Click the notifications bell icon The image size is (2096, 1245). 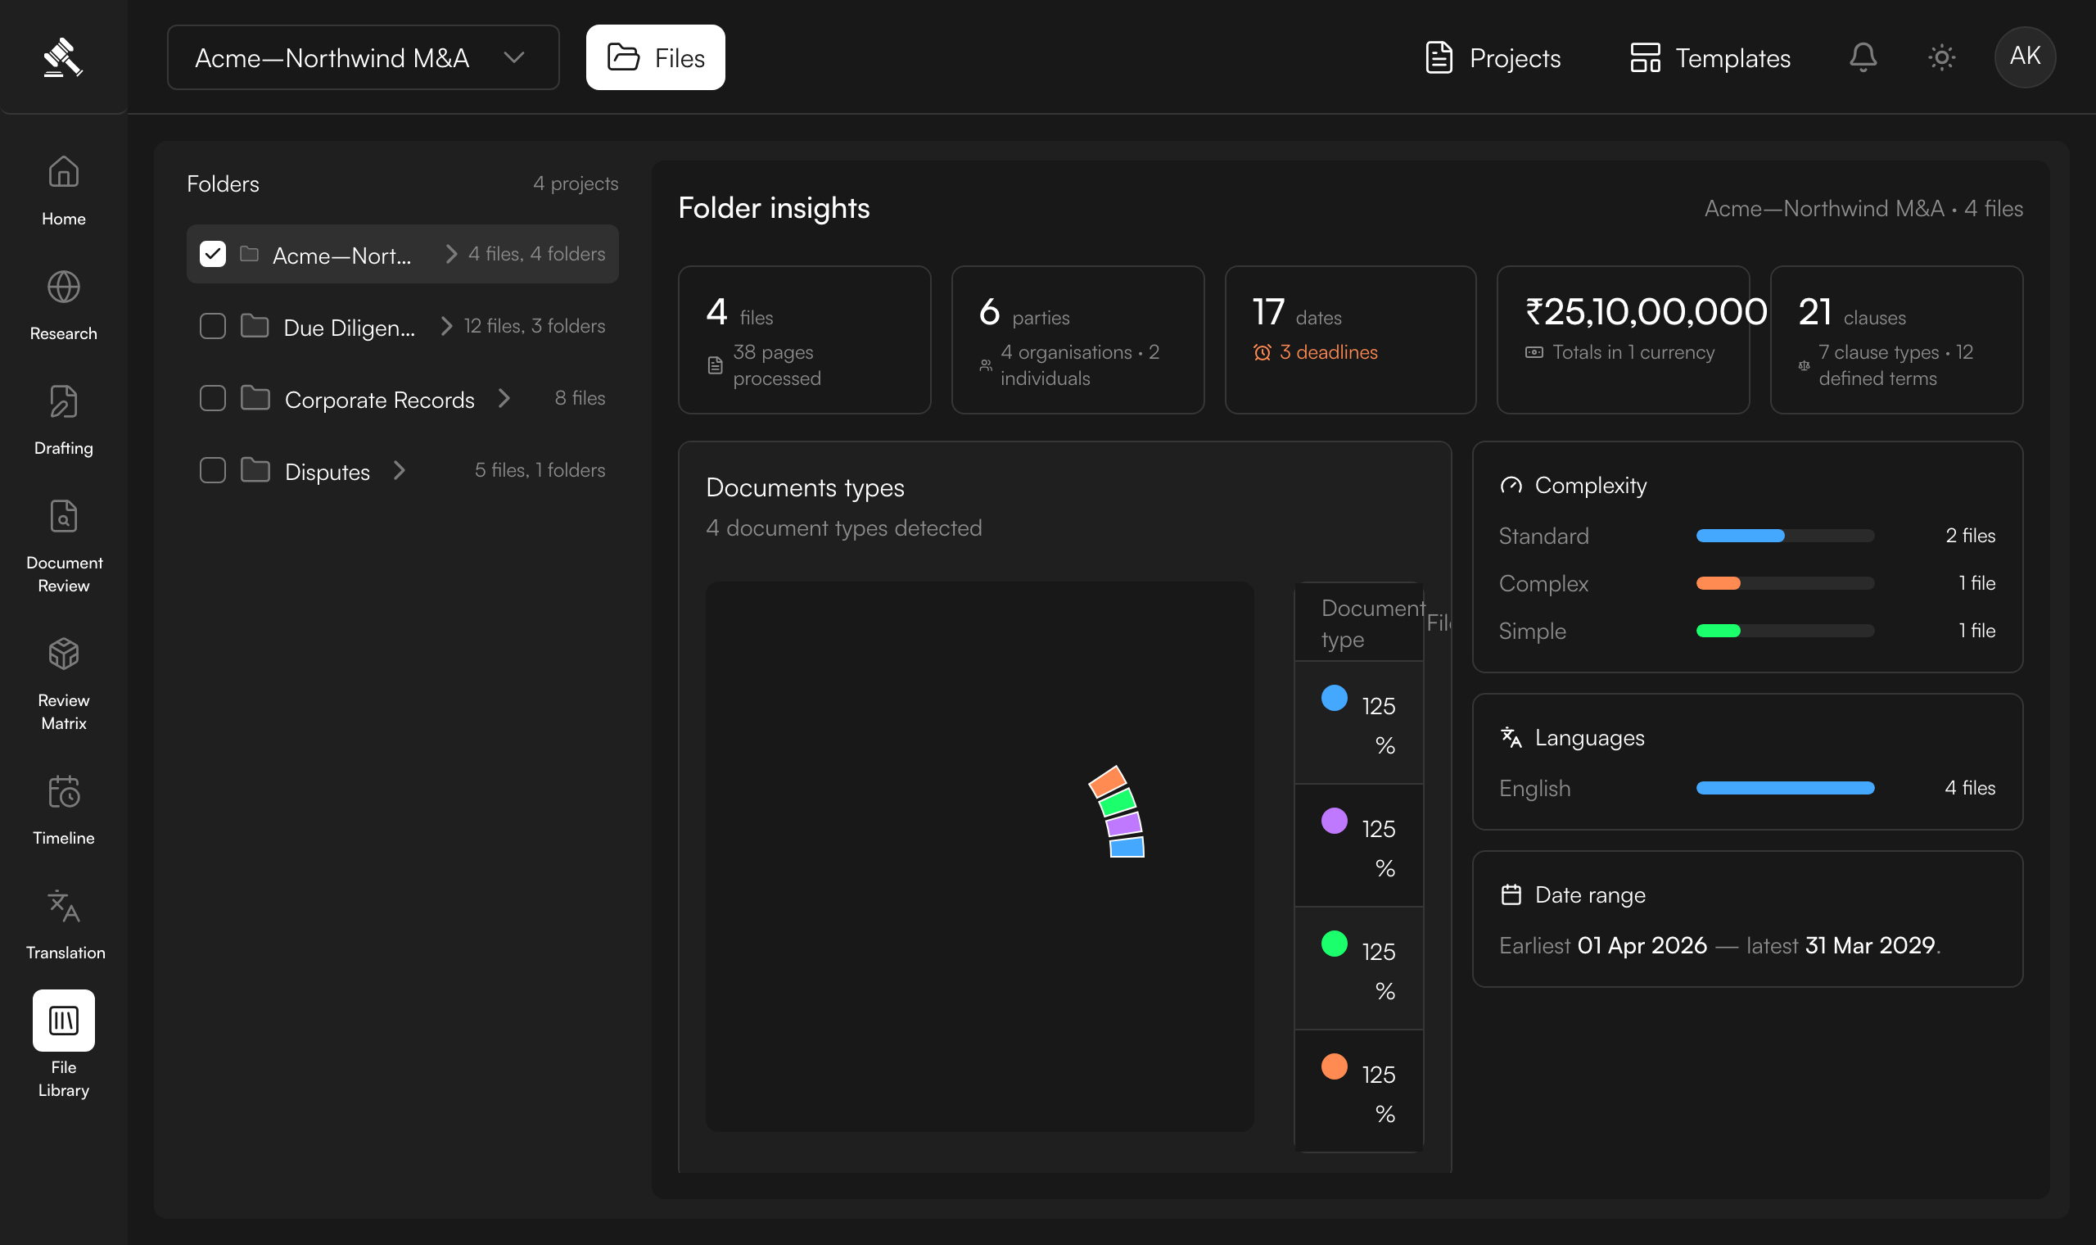[1863, 57]
